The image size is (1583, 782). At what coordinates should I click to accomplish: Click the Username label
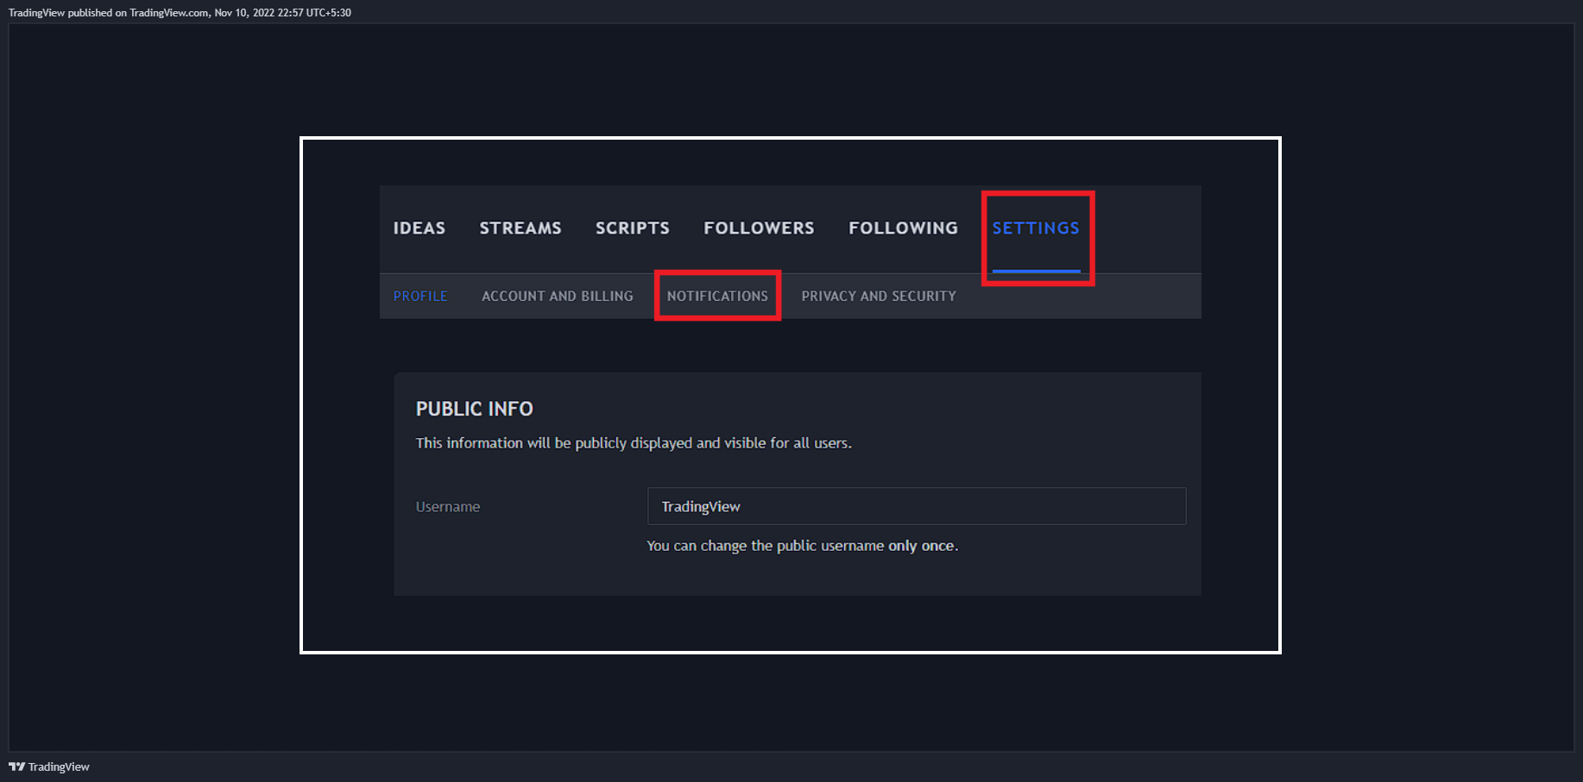[448, 507]
